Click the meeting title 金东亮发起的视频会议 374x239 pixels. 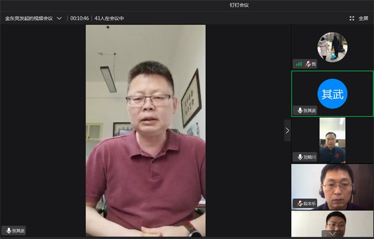[29, 18]
